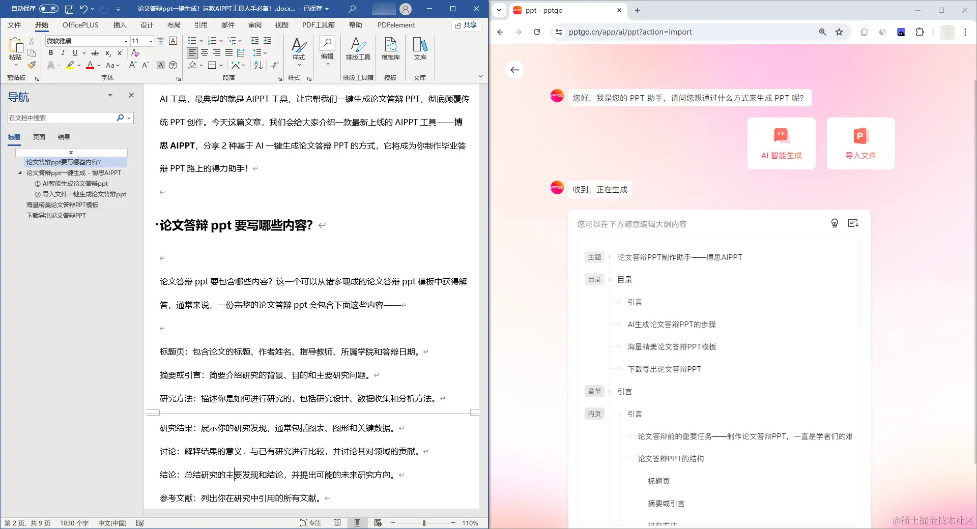Clear all formatting with the eraser icon
977x529 pixels.
click(135, 53)
